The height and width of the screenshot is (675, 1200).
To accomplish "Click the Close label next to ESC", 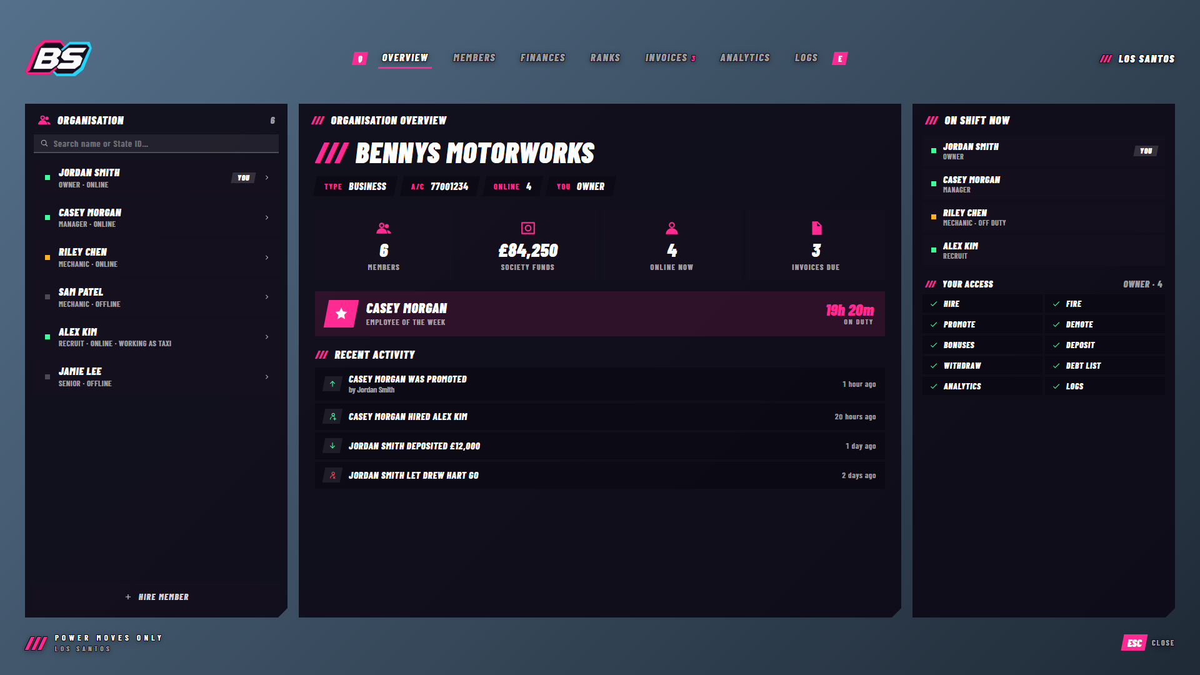I will click(1163, 643).
